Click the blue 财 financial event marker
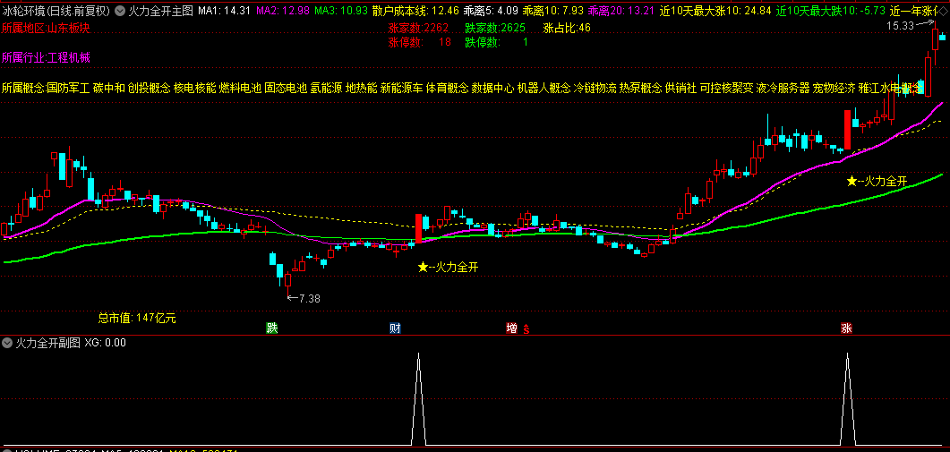Screen dimensions: 950x452 pyautogui.click(x=395, y=328)
